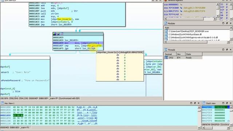Follow the jump arrow next to EBX register
This screenshot has height=131, width=233.
pyautogui.click(x=181, y=8)
